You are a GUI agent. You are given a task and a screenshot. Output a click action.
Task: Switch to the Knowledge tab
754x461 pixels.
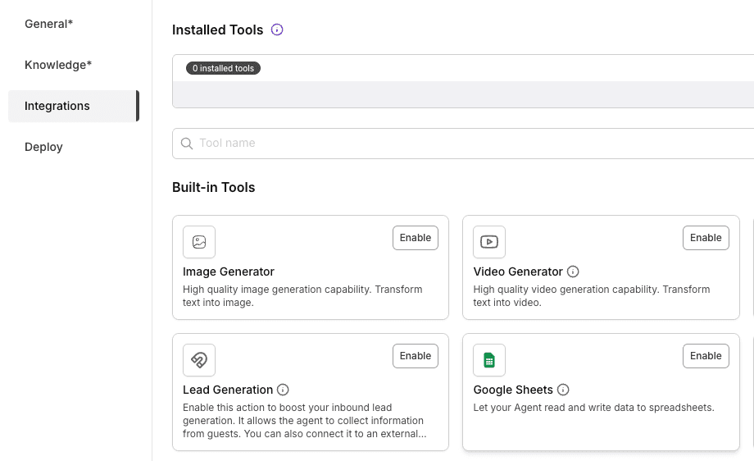click(58, 65)
